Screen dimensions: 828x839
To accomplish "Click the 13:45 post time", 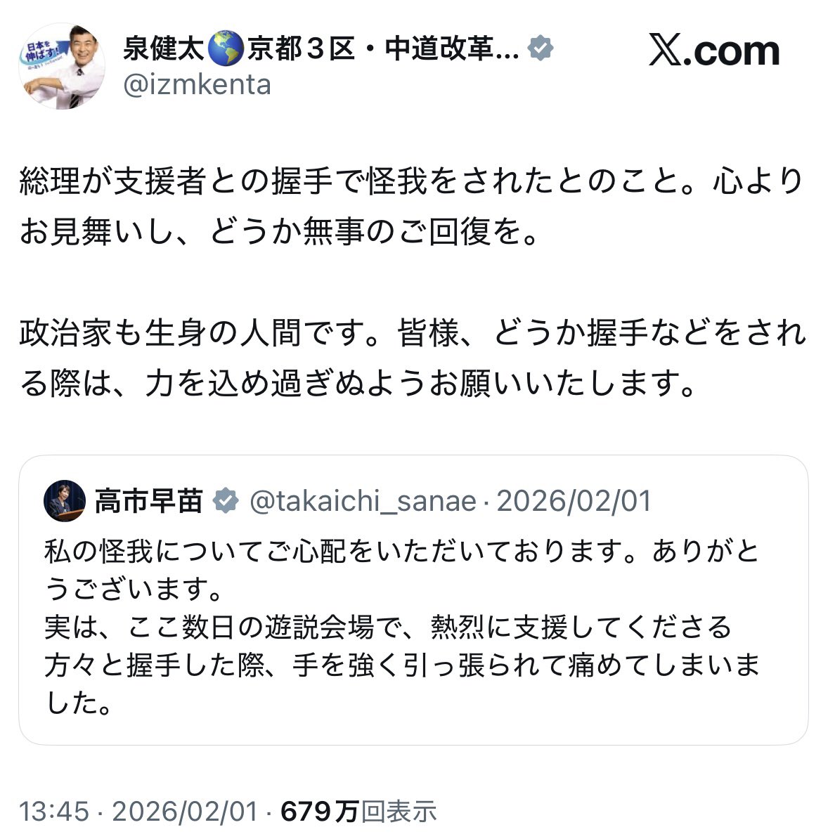I will point(53,812).
